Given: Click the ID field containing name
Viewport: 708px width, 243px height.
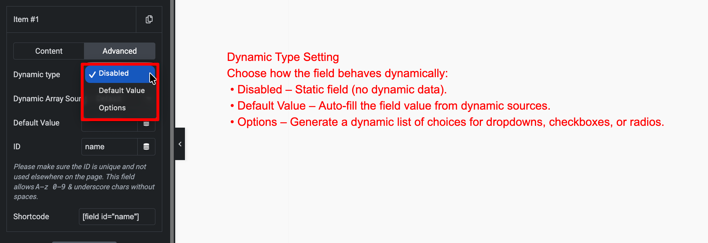Looking at the screenshot, I should pos(109,147).
